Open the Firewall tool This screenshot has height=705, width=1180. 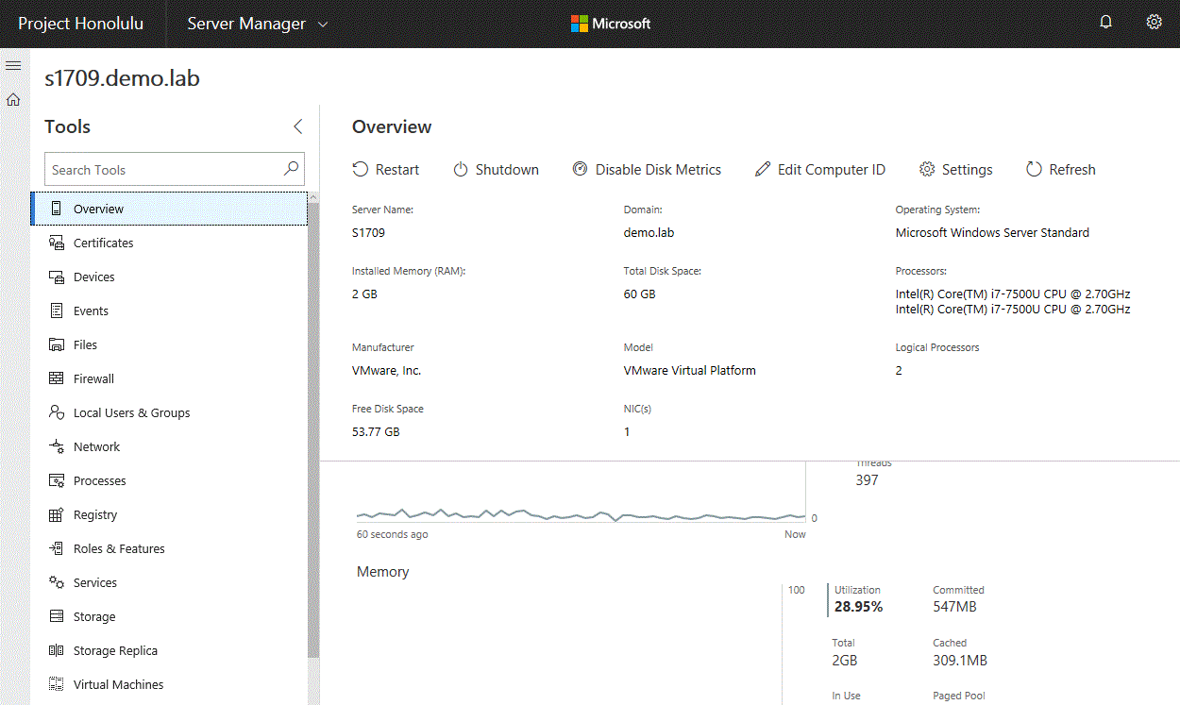click(x=93, y=378)
